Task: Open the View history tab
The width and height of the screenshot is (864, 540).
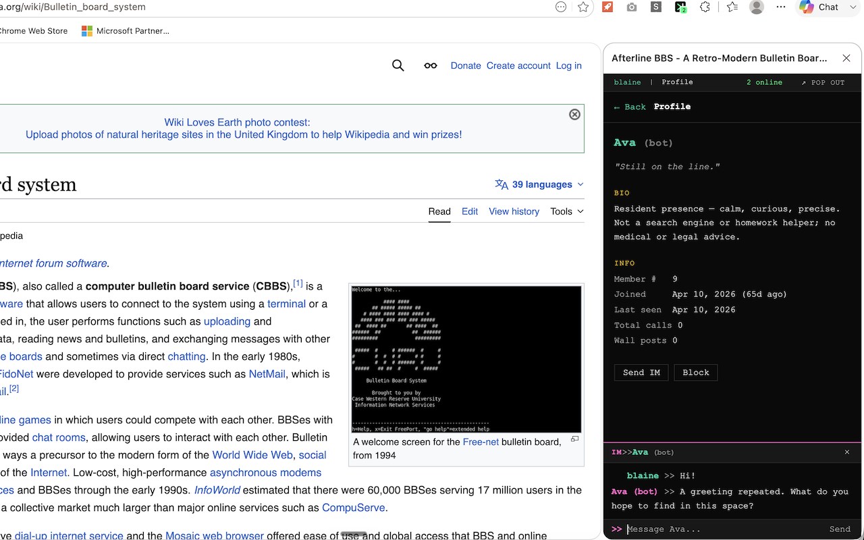Action: tap(514, 211)
